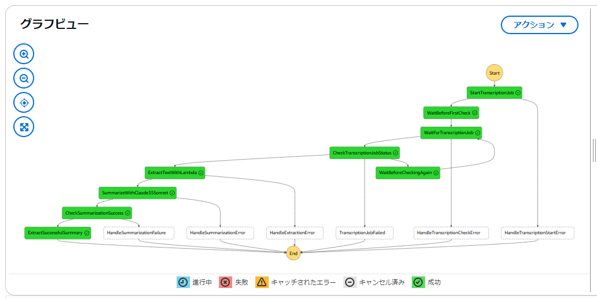The height and width of the screenshot is (299, 597).
Task: Select the End node
Action: tap(294, 253)
